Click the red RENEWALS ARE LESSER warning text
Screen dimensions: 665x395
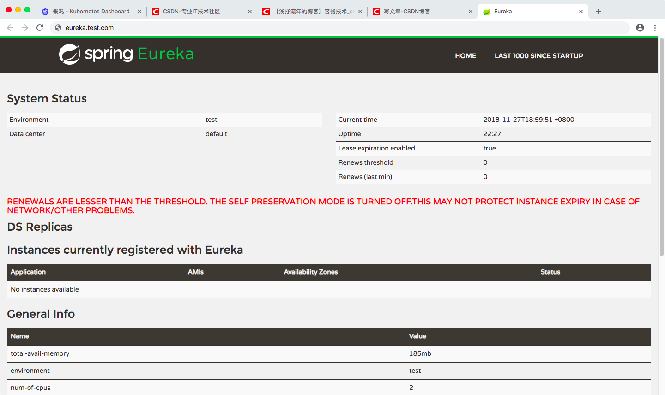pos(323,206)
